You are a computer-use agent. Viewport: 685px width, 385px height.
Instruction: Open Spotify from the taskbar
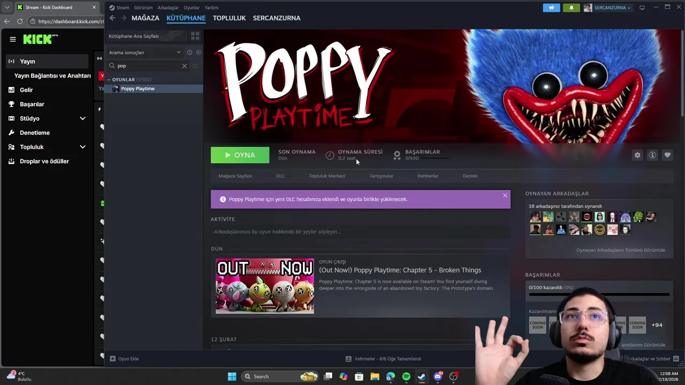click(406, 376)
